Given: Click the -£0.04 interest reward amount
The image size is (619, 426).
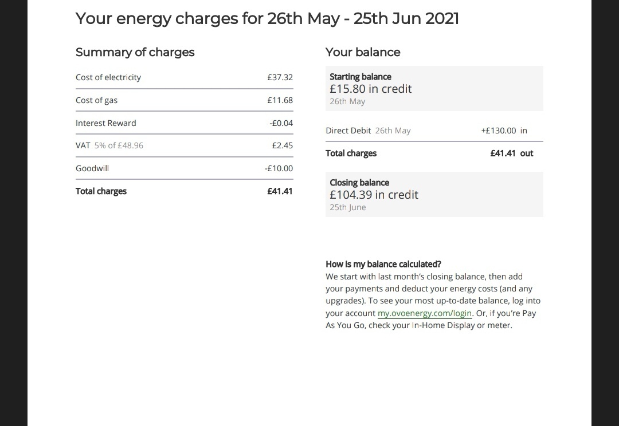Looking at the screenshot, I should (x=281, y=123).
